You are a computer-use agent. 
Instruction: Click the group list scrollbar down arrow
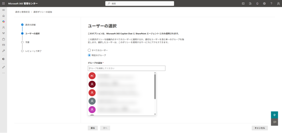[x=155, y=114]
